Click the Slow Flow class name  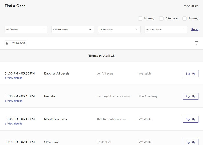(51, 142)
